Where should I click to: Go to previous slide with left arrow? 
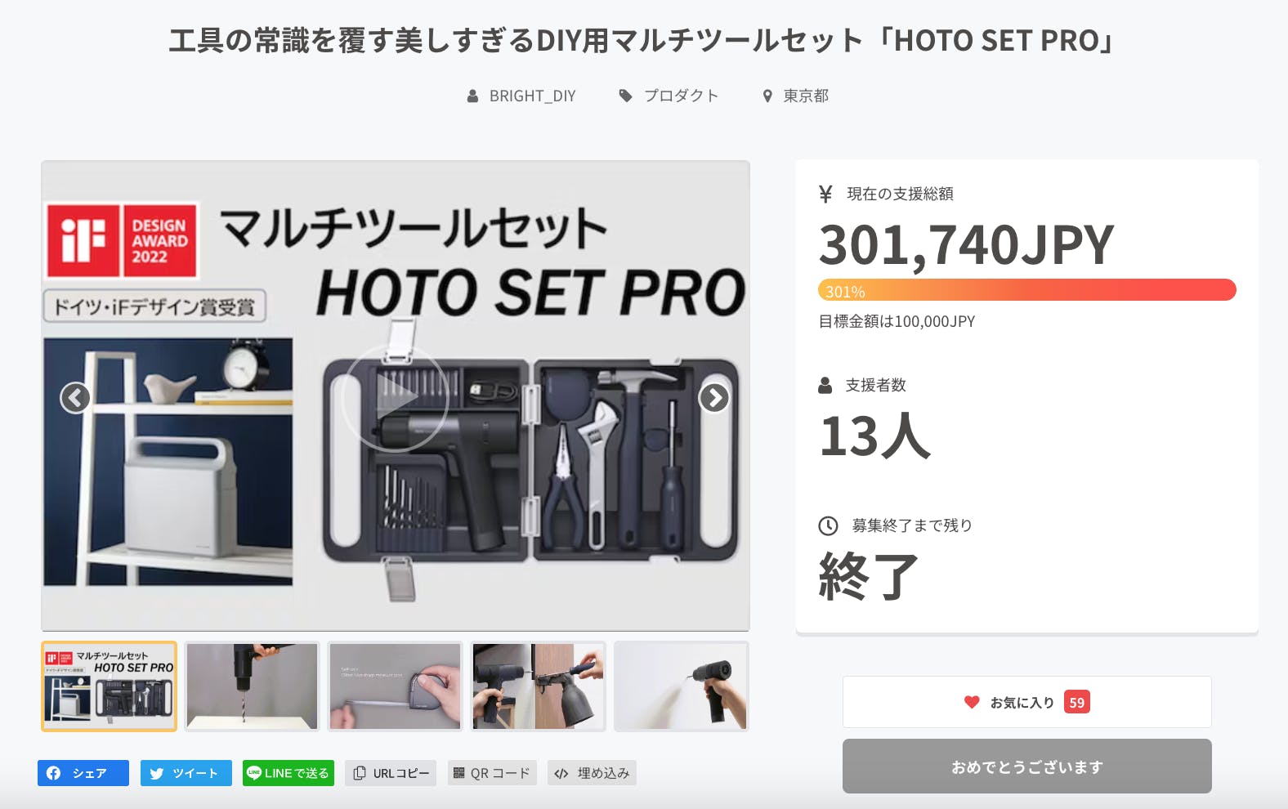coord(75,398)
